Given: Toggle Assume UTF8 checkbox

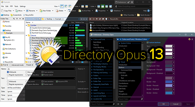Looking at the screenshot, I should coord(57,82).
